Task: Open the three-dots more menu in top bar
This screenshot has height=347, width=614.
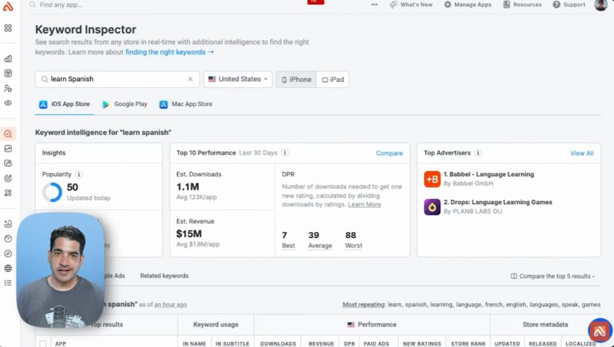Action: pyautogui.click(x=374, y=5)
